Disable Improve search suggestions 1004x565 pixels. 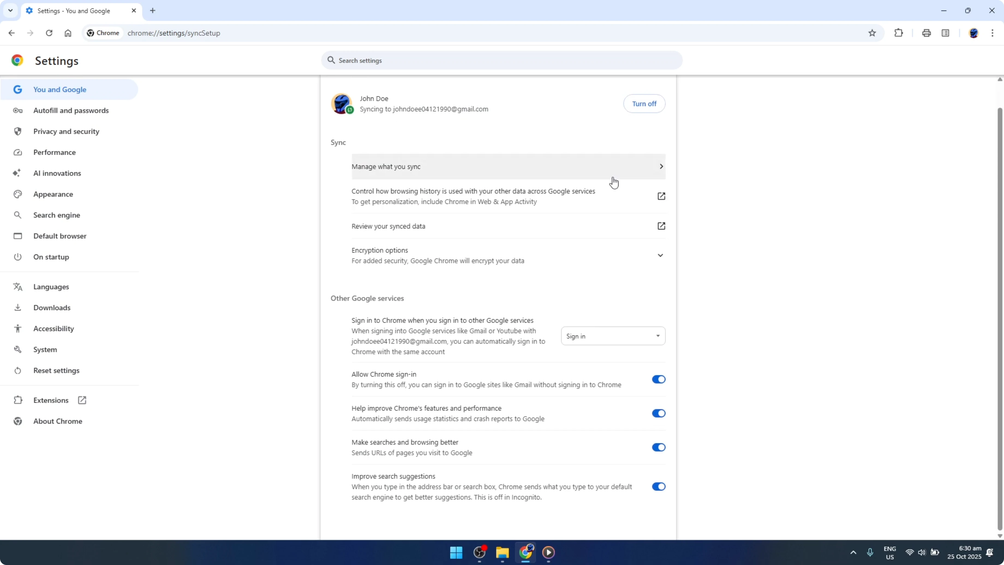[658, 486]
